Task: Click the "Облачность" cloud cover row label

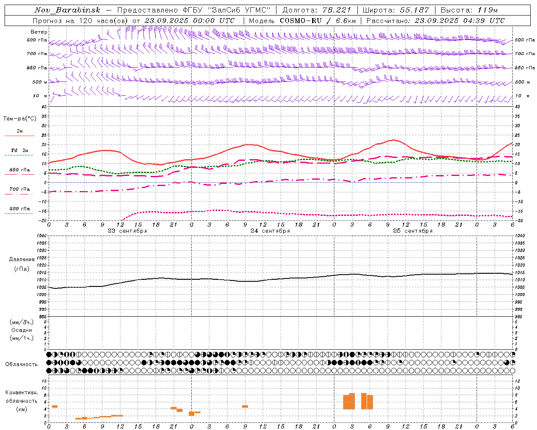Action: click(21, 364)
